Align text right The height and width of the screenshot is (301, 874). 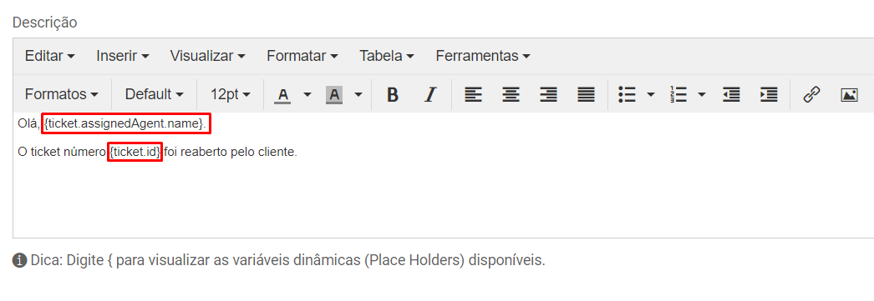[548, 94]
